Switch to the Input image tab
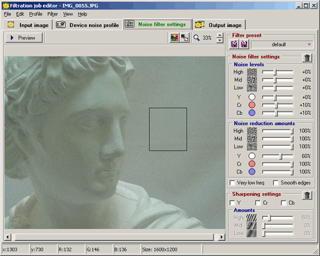Viewport: 320px width, 256px height. click(x=28, y=25)
